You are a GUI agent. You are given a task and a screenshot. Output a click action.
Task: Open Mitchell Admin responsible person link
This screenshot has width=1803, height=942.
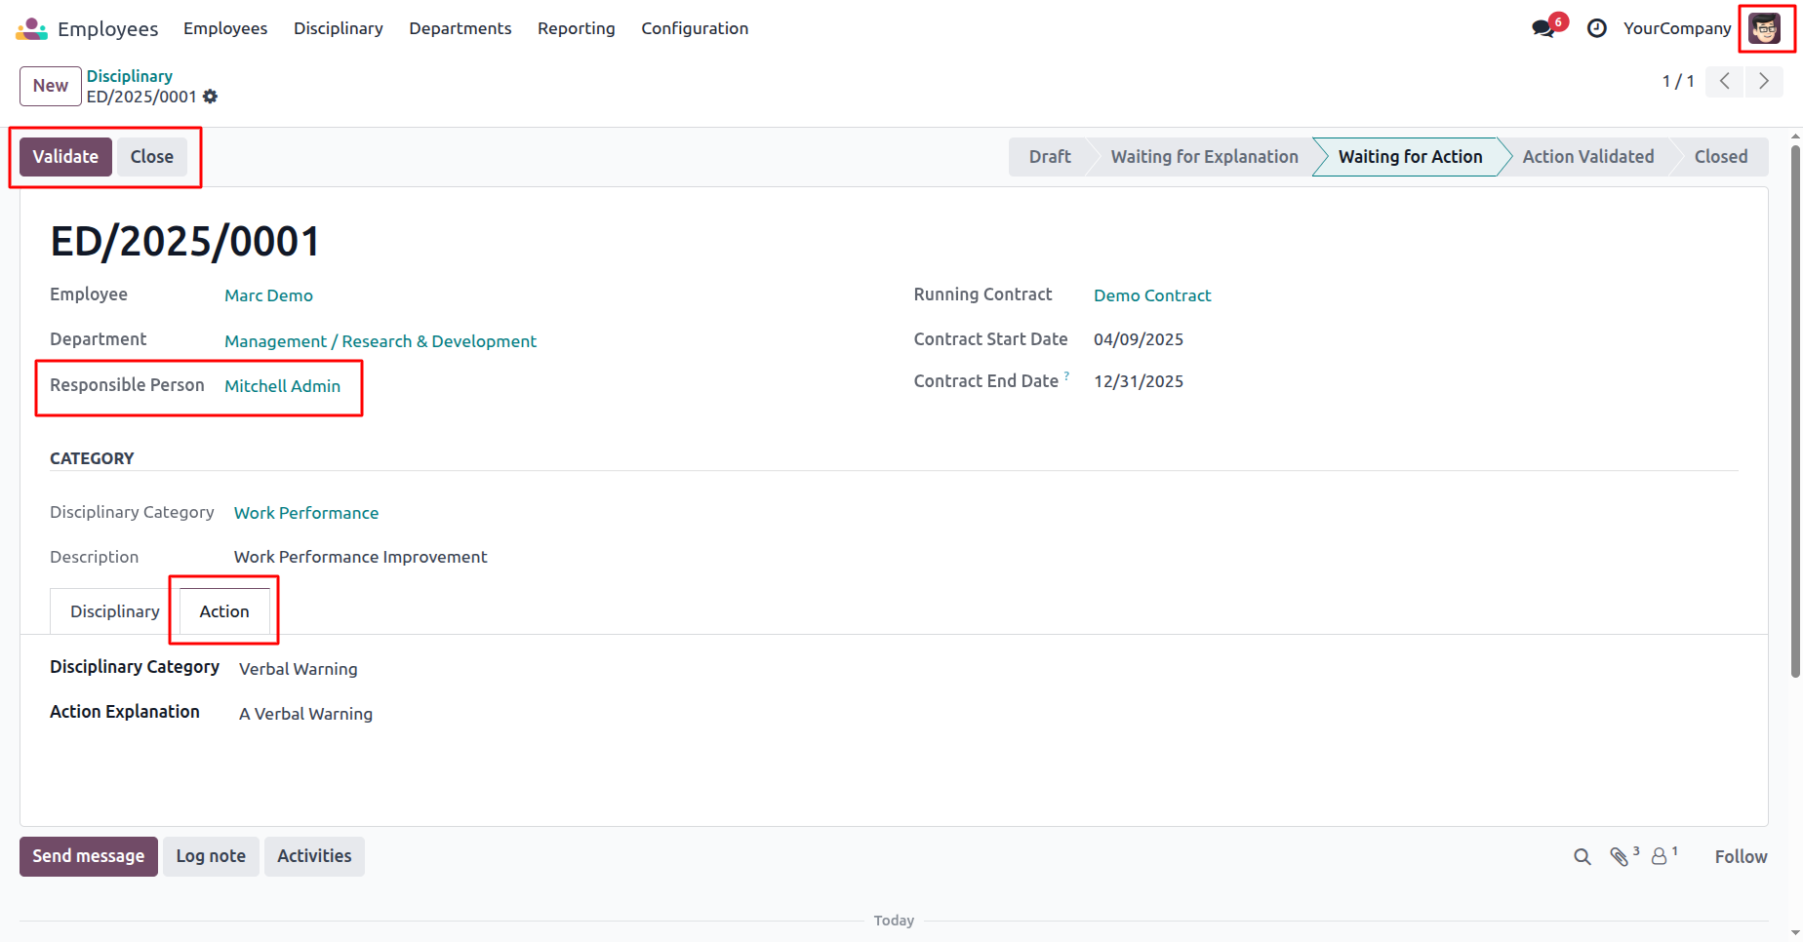[282, 386]
